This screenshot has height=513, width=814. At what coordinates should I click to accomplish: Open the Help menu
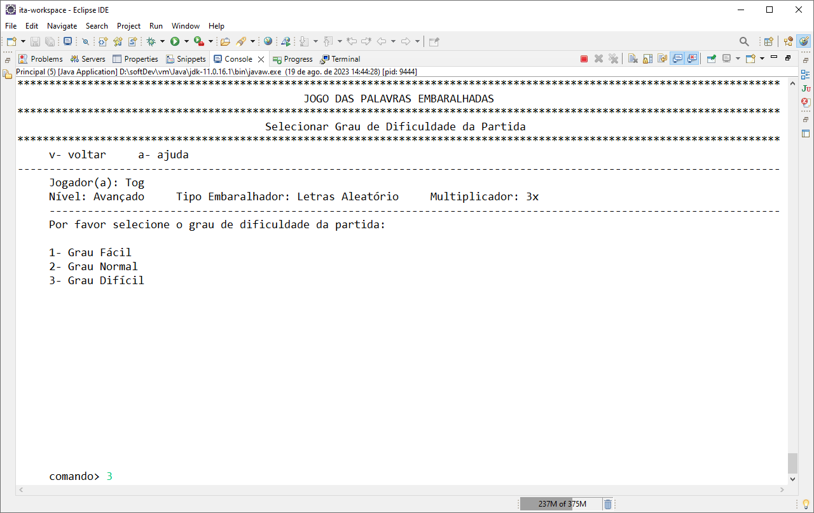pos(217,26)
